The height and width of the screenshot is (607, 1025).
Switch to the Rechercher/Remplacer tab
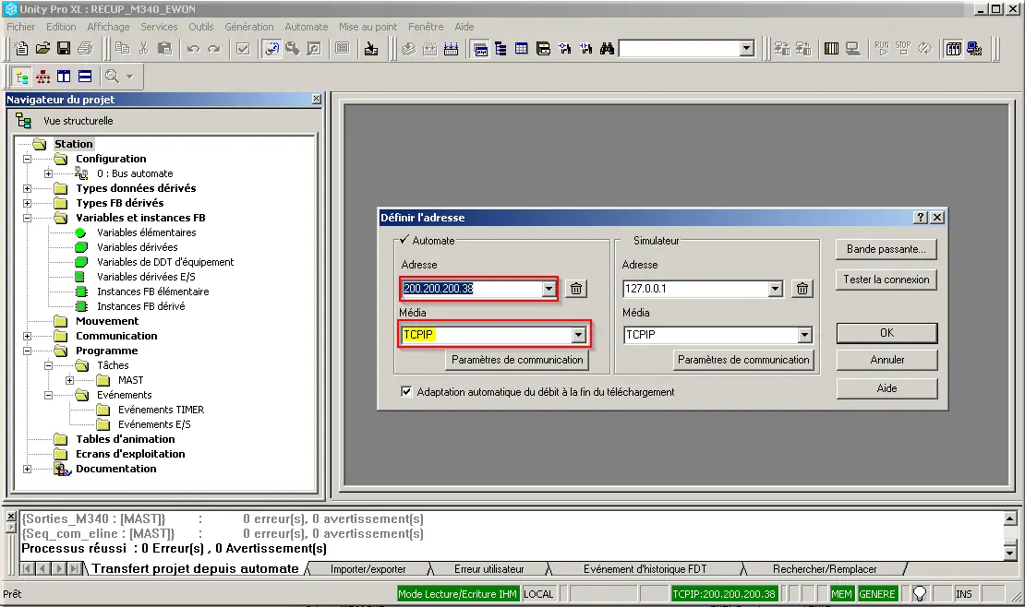click(825, 569)
